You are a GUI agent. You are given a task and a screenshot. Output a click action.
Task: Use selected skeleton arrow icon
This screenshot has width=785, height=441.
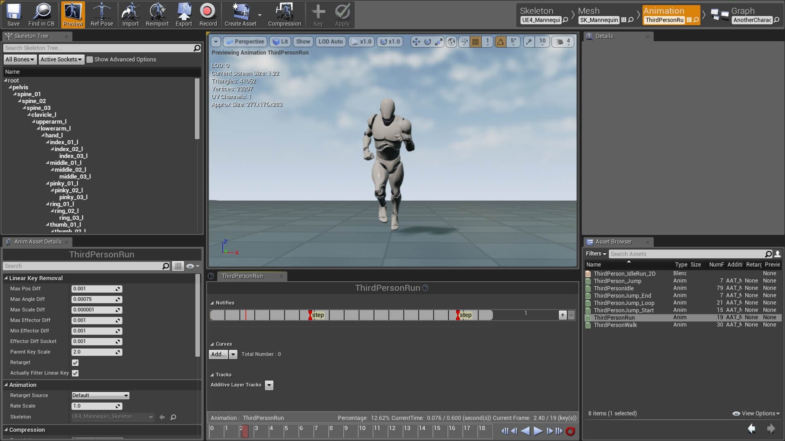162,417
